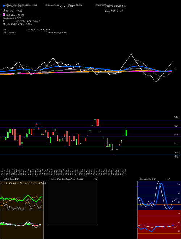
Task: Click the white 50 Day EMA legend swatch
Action: pos(4,11)
